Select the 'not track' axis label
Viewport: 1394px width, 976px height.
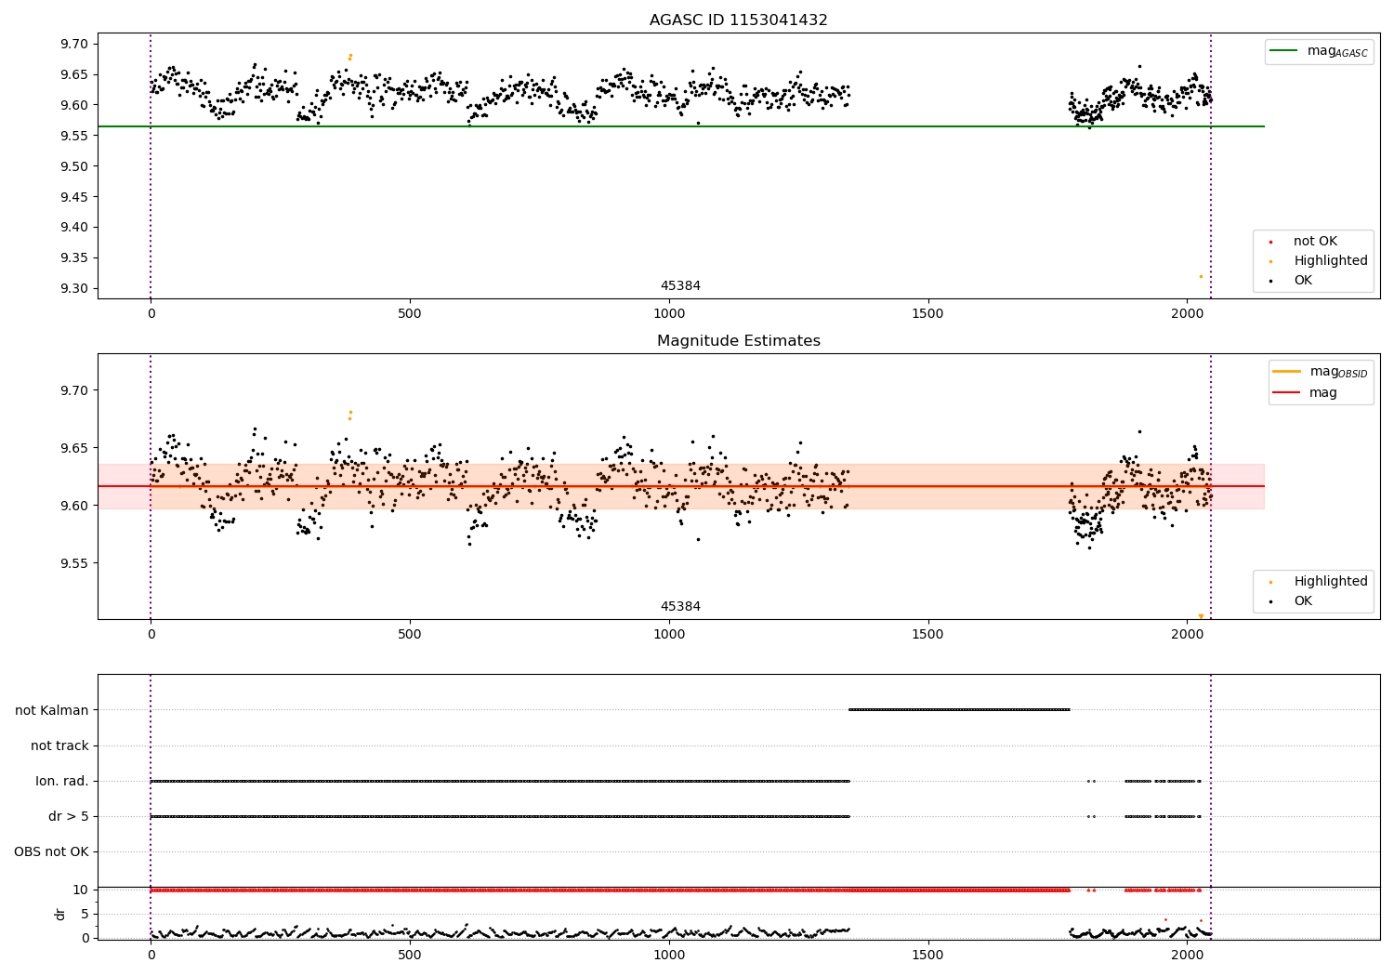tap(59, 745)
